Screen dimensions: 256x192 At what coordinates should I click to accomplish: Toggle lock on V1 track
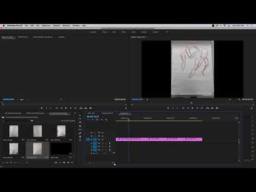(92, 139)
